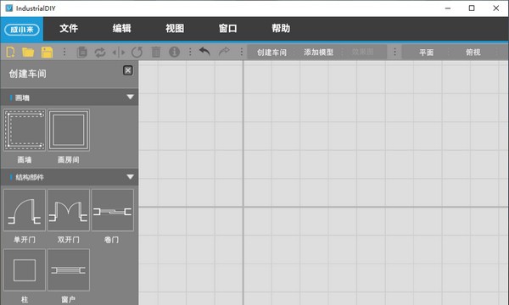Click the 创建车间 toolbar button

click(271, 53)
